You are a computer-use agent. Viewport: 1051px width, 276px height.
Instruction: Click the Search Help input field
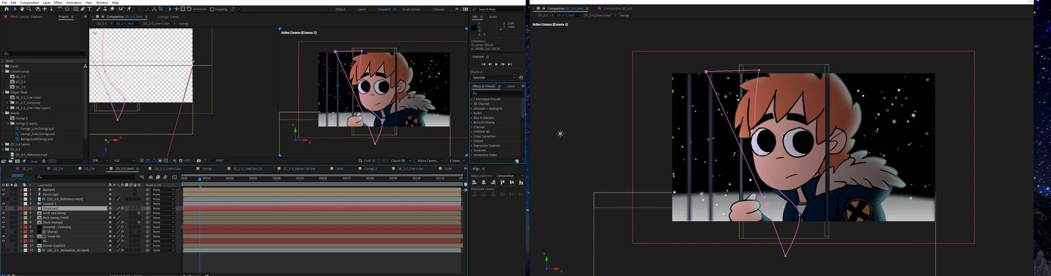click(498, 9)
